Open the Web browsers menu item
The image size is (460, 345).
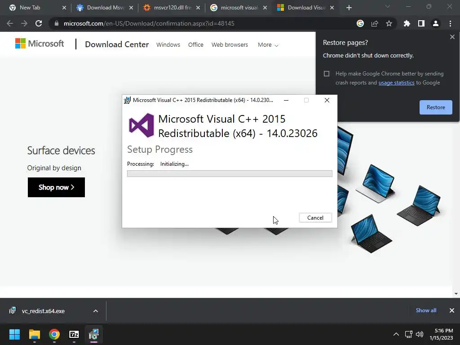pyautogui.click(x=230, y=45)
